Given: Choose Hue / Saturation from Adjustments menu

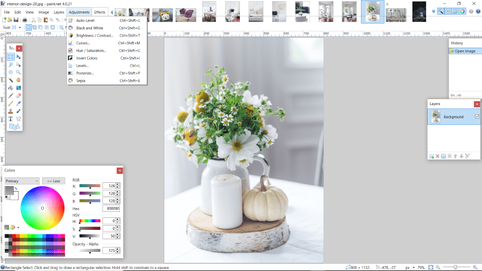Looking at the screenshot, I should point(91,50).
